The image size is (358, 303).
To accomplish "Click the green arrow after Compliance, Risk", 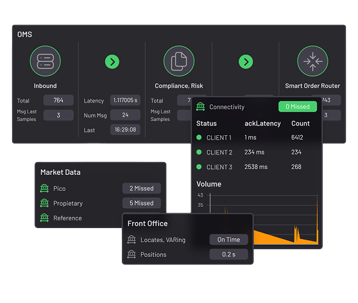I will point(246,61).
